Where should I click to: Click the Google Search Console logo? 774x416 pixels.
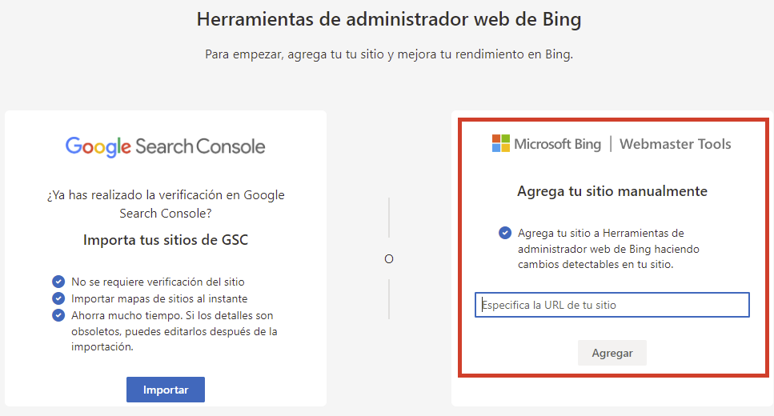(x=166, y=146)
